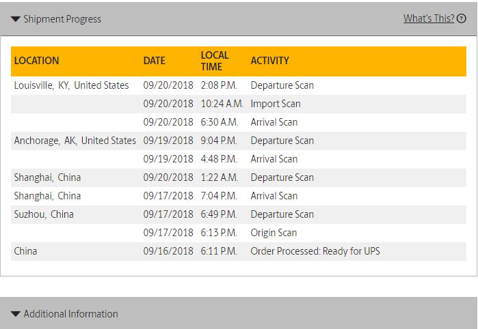Click the Additional Information heading text

70,314
